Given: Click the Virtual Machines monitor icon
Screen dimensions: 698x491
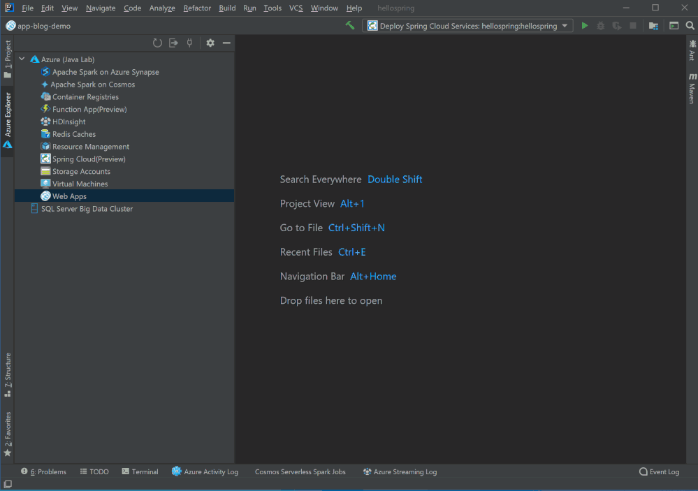Looking at the screenshot, I should tap(45, 184).
